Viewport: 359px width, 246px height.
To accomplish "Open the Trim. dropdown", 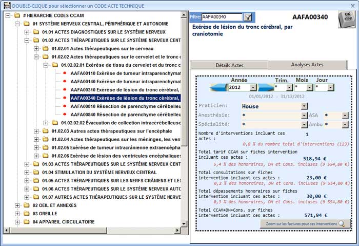I will click(289, 87).
